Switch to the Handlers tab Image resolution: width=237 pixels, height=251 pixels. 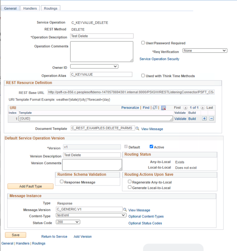click(x=30, y=8)
